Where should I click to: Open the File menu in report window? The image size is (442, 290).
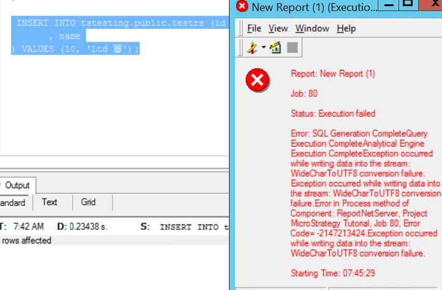coord(254,28)
